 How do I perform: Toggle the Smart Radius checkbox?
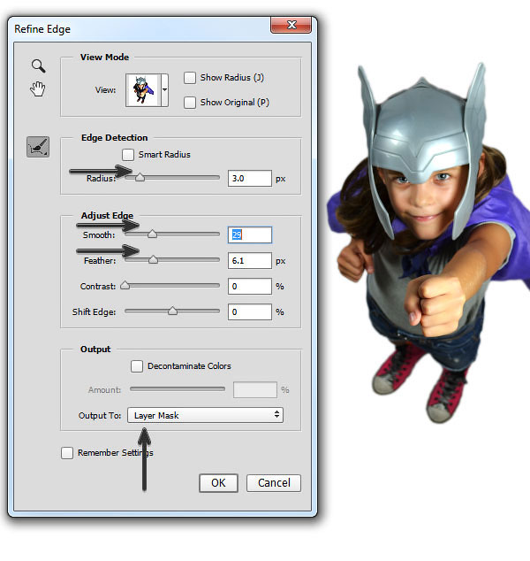point(128,155)
